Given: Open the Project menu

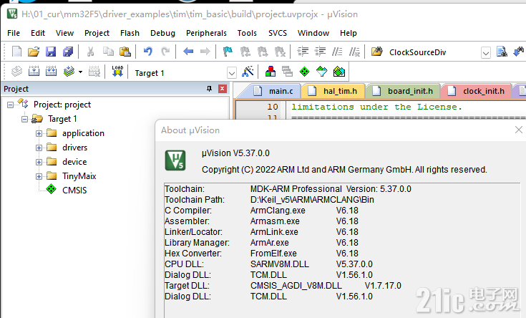Looking at the screenshot, I should click(97, 33).
